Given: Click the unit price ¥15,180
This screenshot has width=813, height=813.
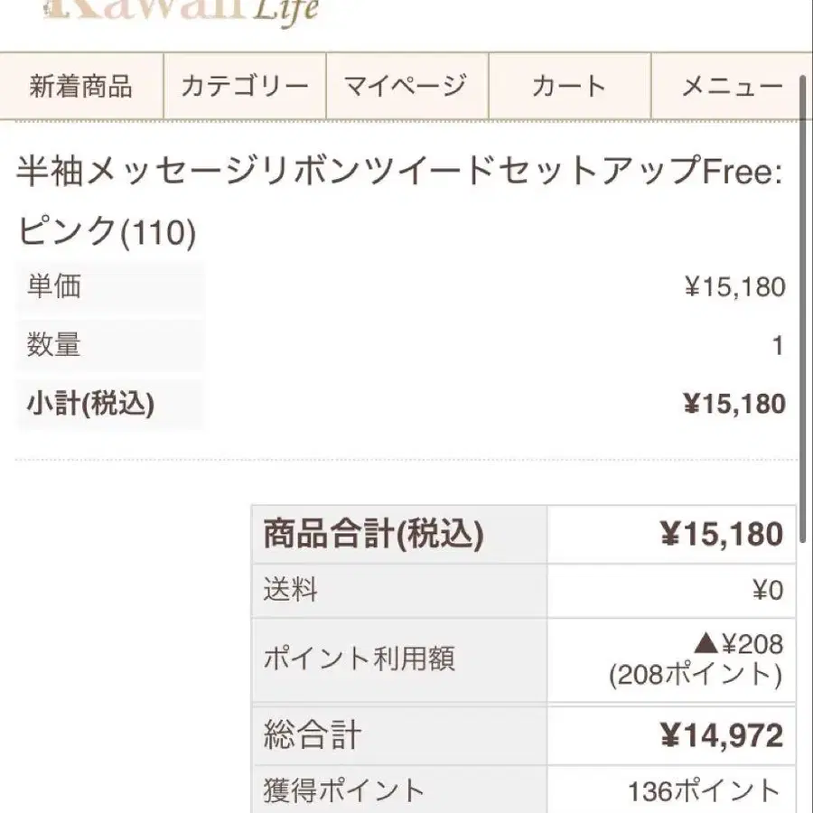Looking at the screenshot, I should [734, 286].
